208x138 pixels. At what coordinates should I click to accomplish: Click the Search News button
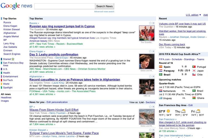tap(105, 6)
